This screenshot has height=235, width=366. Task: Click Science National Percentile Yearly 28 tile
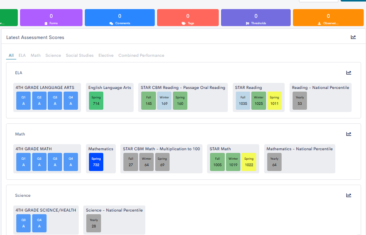point(93,223)
